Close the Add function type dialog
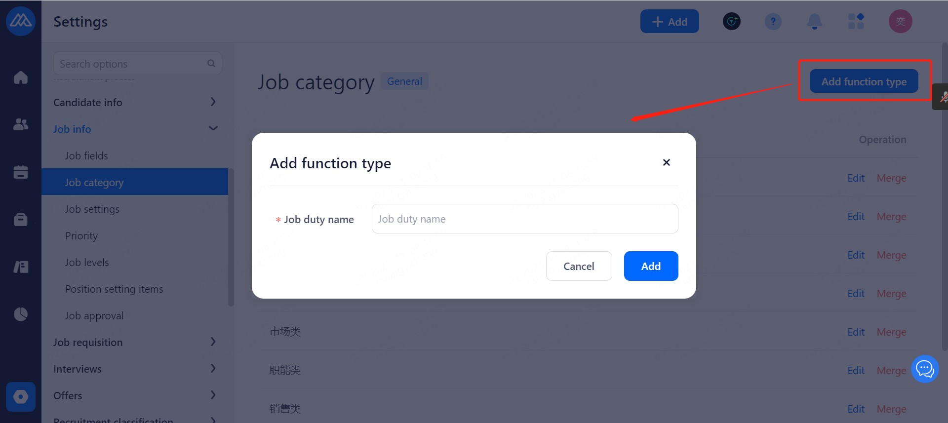Image resolution: width=948 pixels, height=423 pixels. click(666, 162)
